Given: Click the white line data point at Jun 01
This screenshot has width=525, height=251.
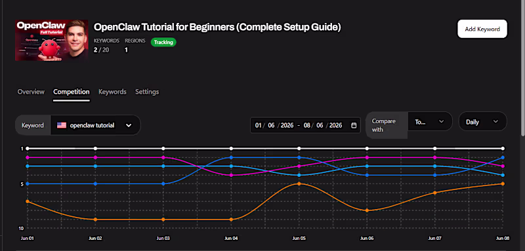Looking at the screenshot, I should point(28,148).
